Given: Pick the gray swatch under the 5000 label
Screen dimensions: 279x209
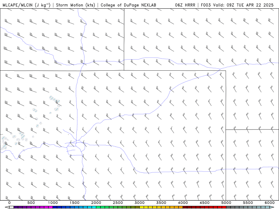Looking at the screenshot, I should point(228,207).
